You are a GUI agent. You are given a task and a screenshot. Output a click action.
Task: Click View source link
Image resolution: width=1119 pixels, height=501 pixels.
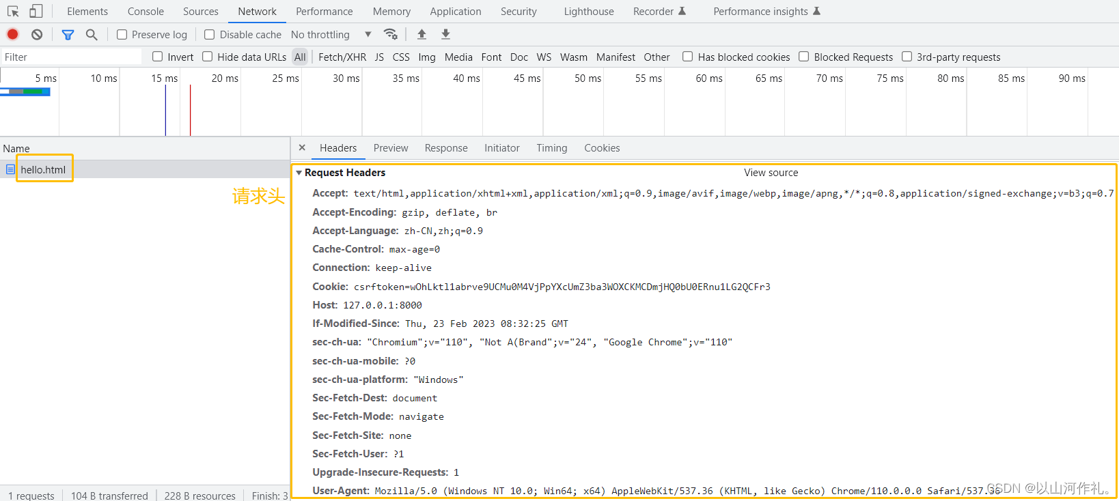pyautogui.click(x=771, y=173)
